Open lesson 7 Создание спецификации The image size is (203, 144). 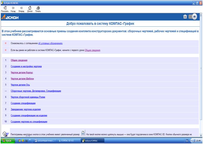(23, 103)
